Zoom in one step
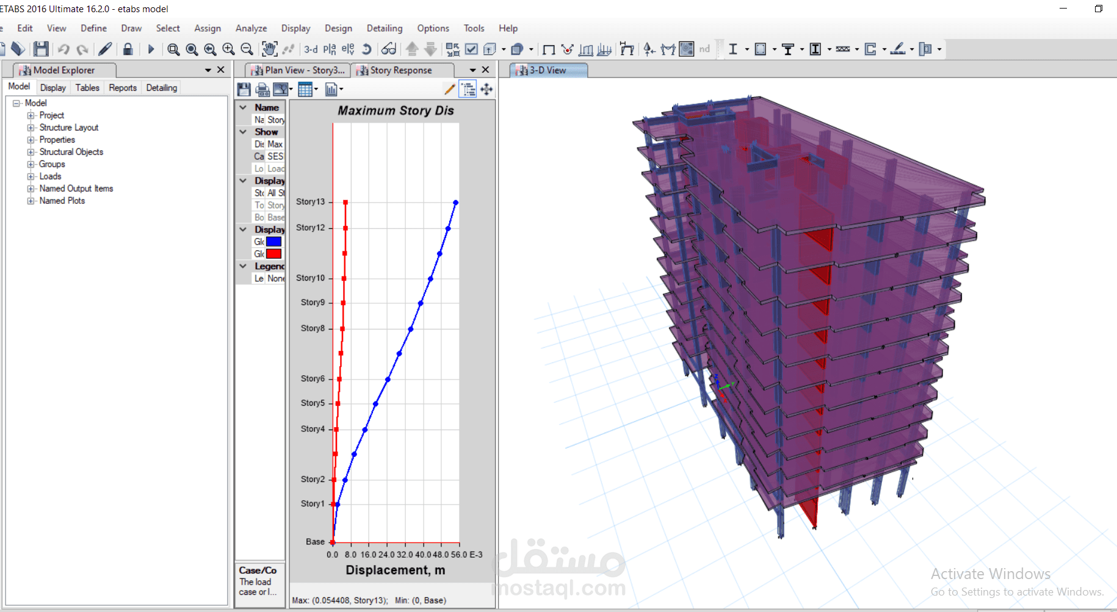This screenshot has height=612, width=1117. tap(228, 49)
